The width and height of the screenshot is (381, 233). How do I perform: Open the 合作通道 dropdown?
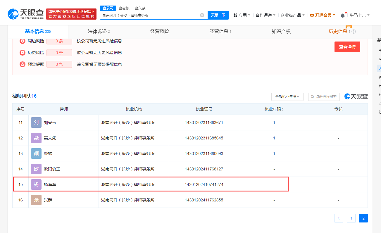[x=266, y=15]
